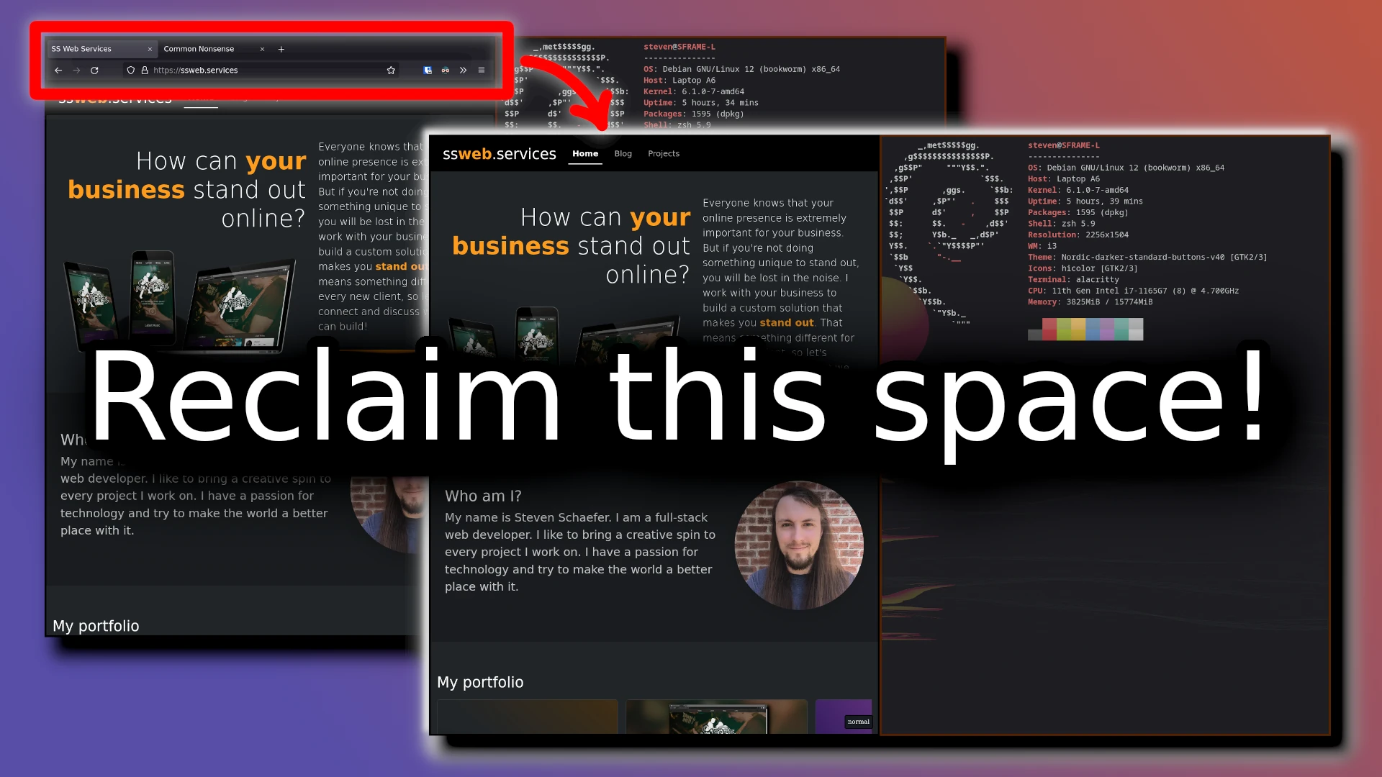Click the bookmark star icon in address bar
1382x777 pixels.
(392, 71)
